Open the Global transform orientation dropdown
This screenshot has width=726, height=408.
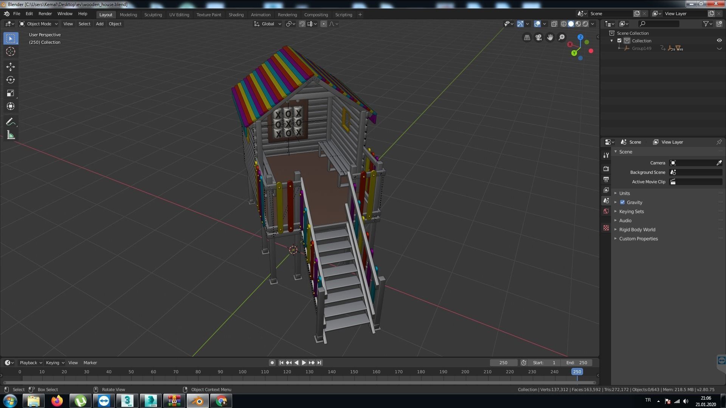coord(268,24)
